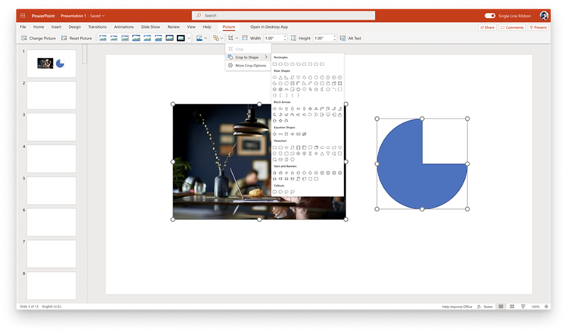567x333 pixels.
Task: Toggle the Single Line Ribbon switch
Action: 490,16
